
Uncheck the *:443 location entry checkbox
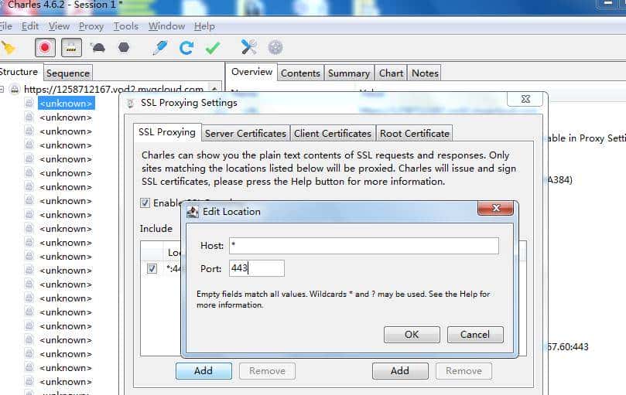click(152, 269)
